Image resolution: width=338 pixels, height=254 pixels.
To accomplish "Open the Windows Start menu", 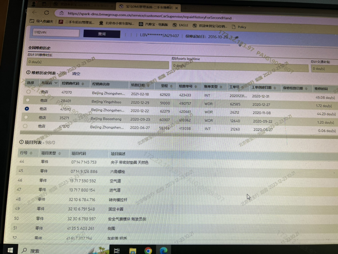I will (x=10, y=250).
